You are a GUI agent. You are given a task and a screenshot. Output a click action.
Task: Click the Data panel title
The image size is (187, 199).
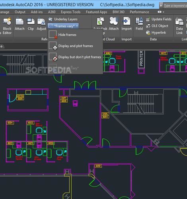tap(153, 39)
